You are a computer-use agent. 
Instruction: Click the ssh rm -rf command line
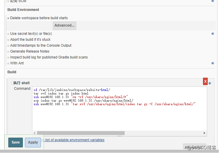pos(81,97)
